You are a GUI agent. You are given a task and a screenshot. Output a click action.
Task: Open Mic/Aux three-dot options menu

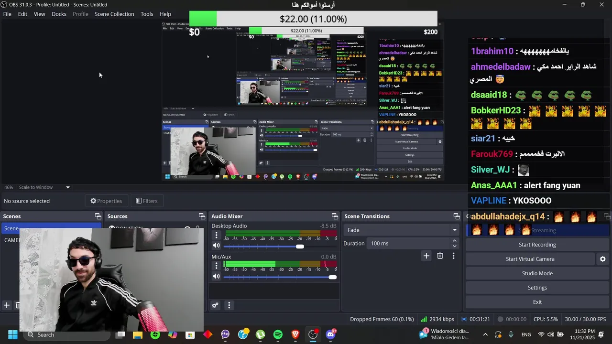point(216,266)
